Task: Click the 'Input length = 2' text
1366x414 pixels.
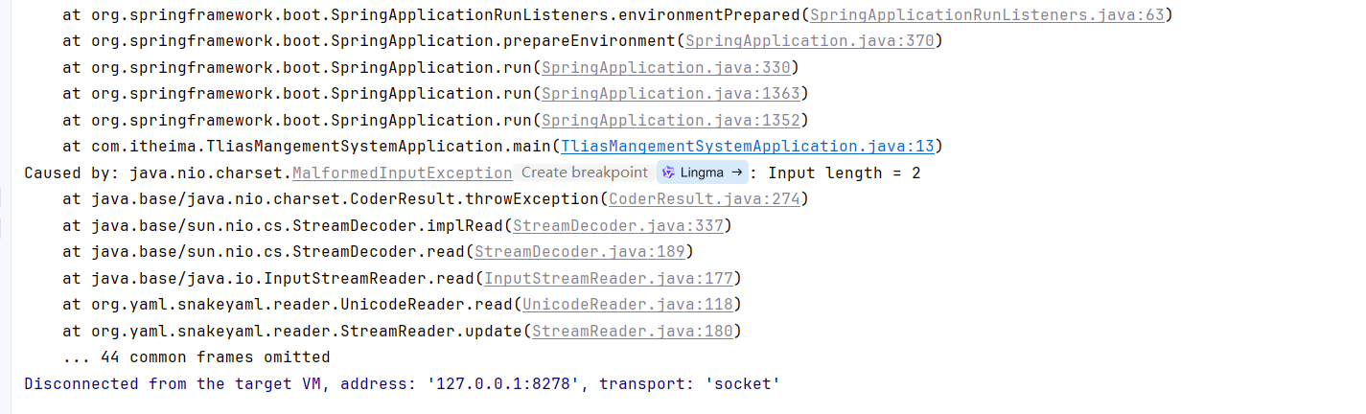Action: click(x=844, y=172)
